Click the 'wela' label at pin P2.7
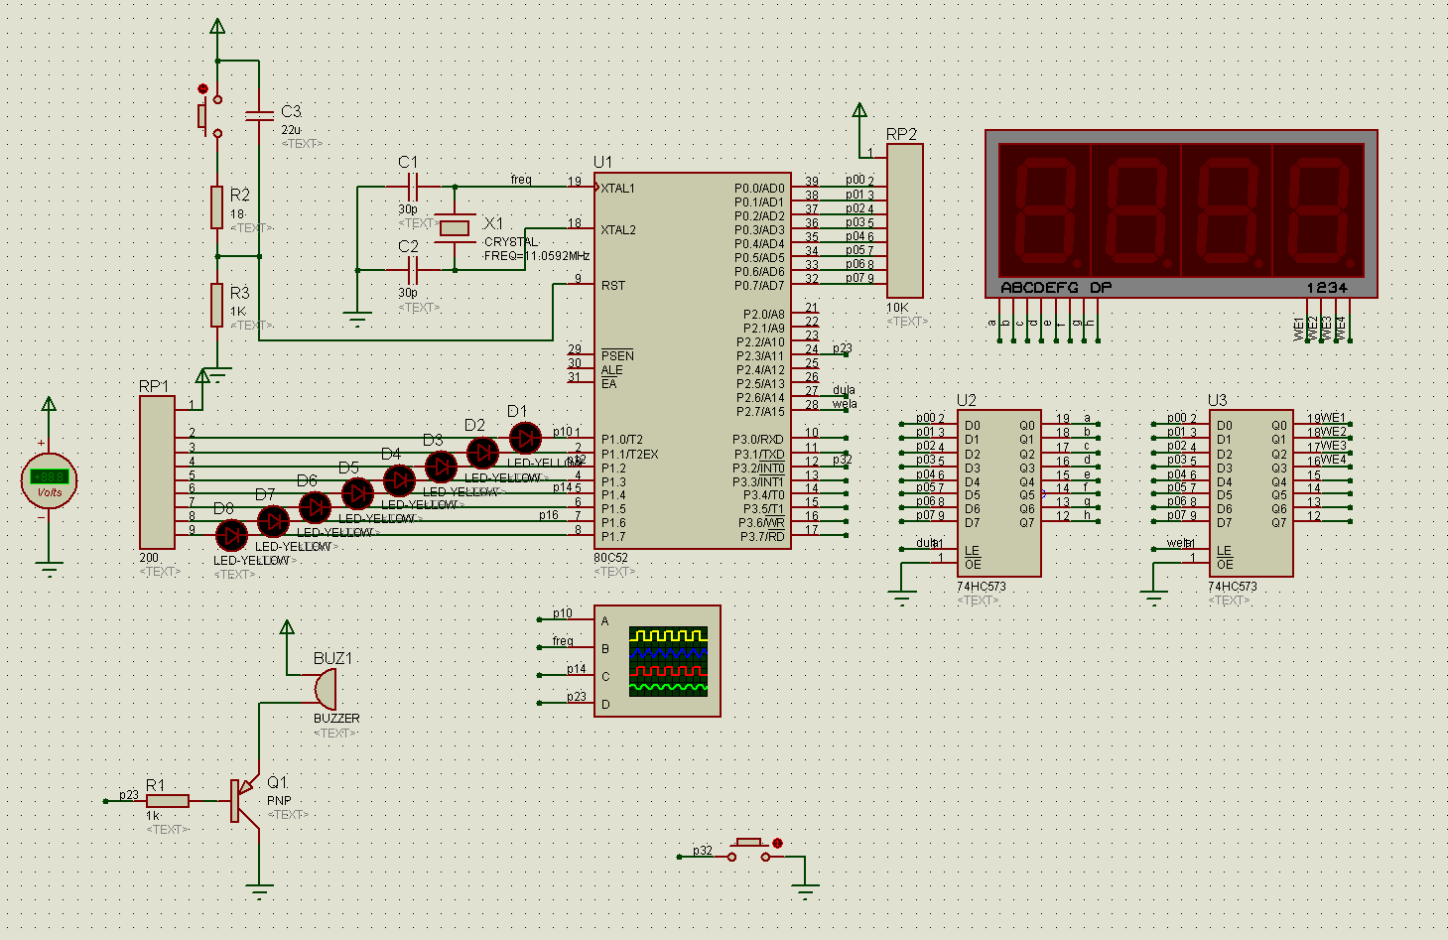 845,404
